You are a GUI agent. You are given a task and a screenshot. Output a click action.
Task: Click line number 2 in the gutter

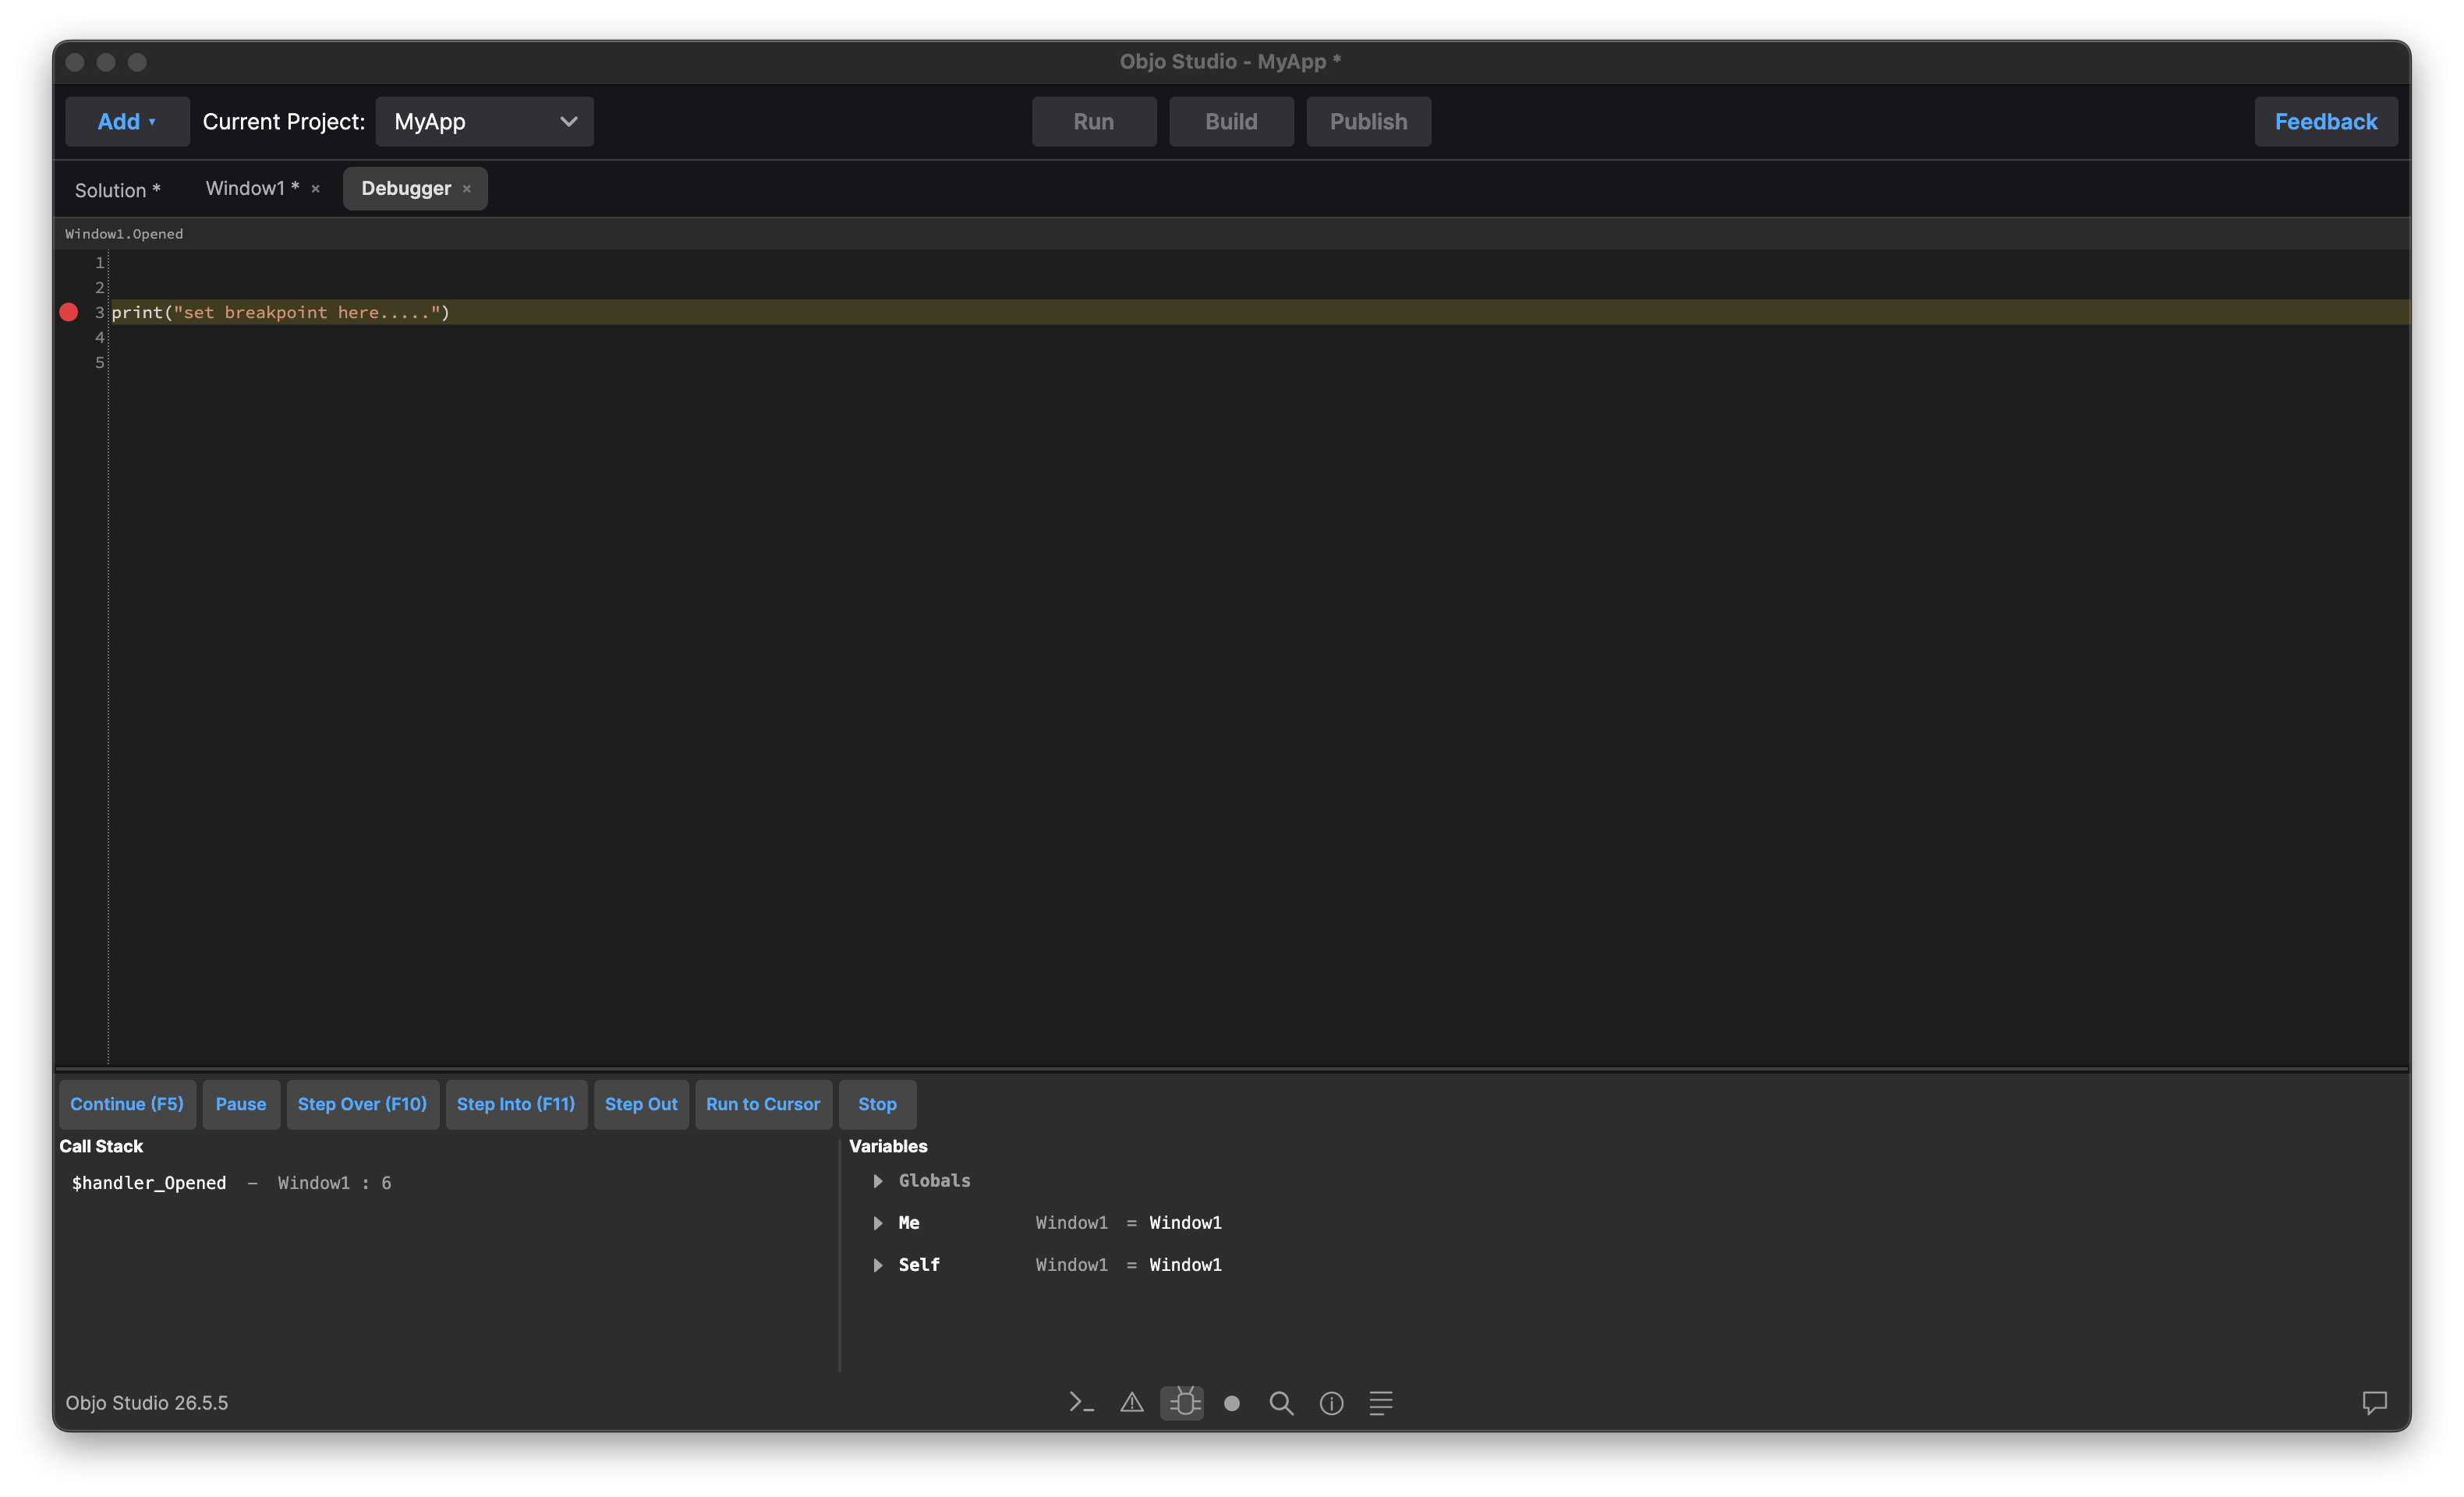(x=99, y=287)
